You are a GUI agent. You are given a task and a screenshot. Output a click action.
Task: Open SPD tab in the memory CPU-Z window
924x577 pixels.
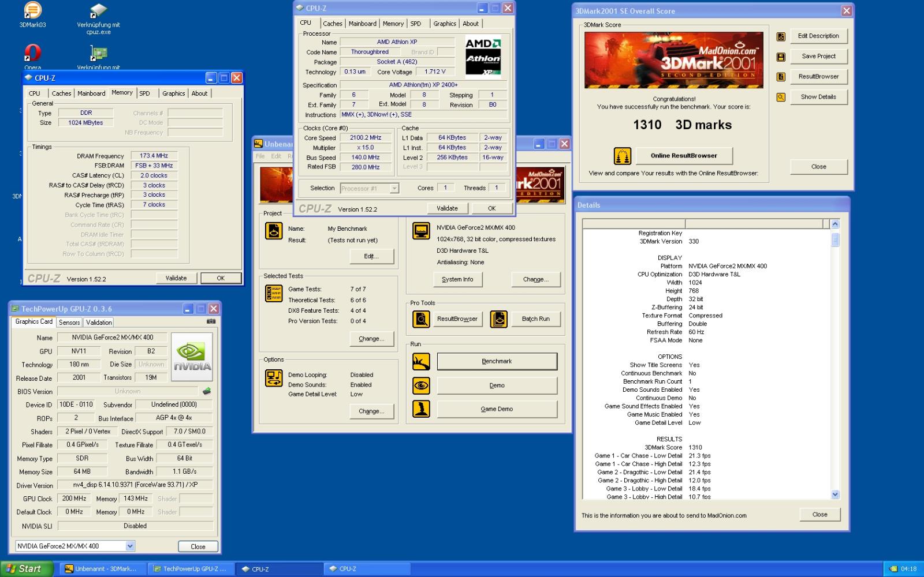coord(144,93)
